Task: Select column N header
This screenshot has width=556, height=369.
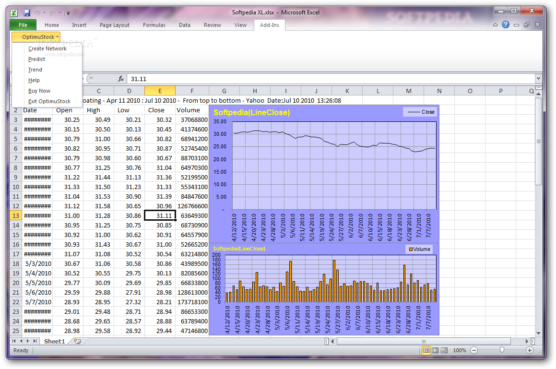Action: point(439,91)
